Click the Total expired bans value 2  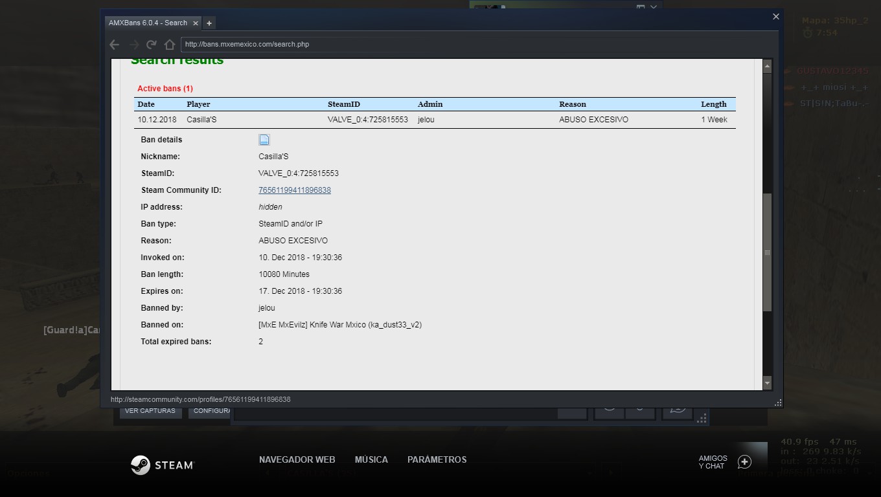(x=260, y=342)
